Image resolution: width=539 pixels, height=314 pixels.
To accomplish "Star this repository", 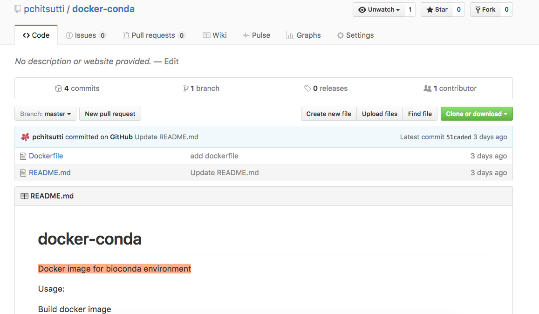I will pyautogui.click(x=437, y=10).
